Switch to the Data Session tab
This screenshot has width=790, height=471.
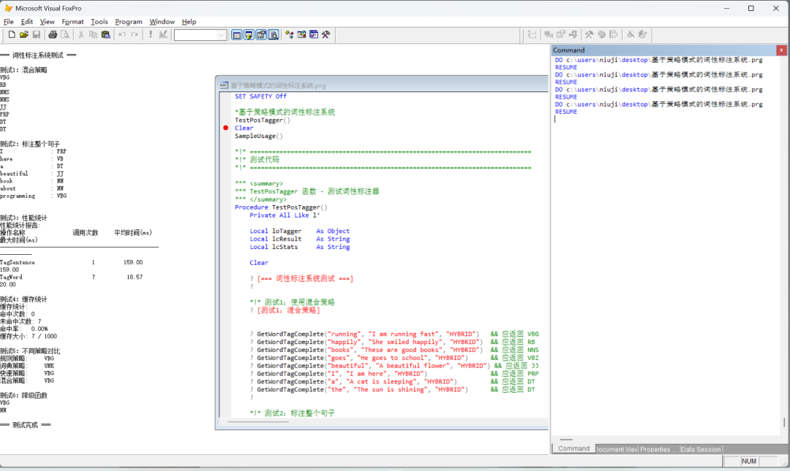point(701,449)
